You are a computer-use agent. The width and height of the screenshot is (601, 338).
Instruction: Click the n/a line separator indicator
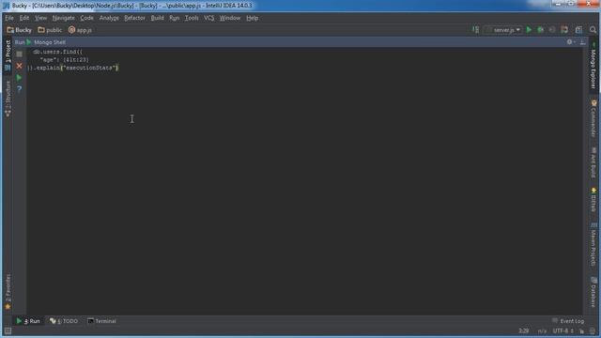coord(542,330)
